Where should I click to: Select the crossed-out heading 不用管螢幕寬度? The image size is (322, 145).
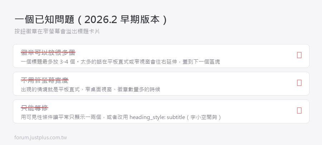click(x=45, y=80)
